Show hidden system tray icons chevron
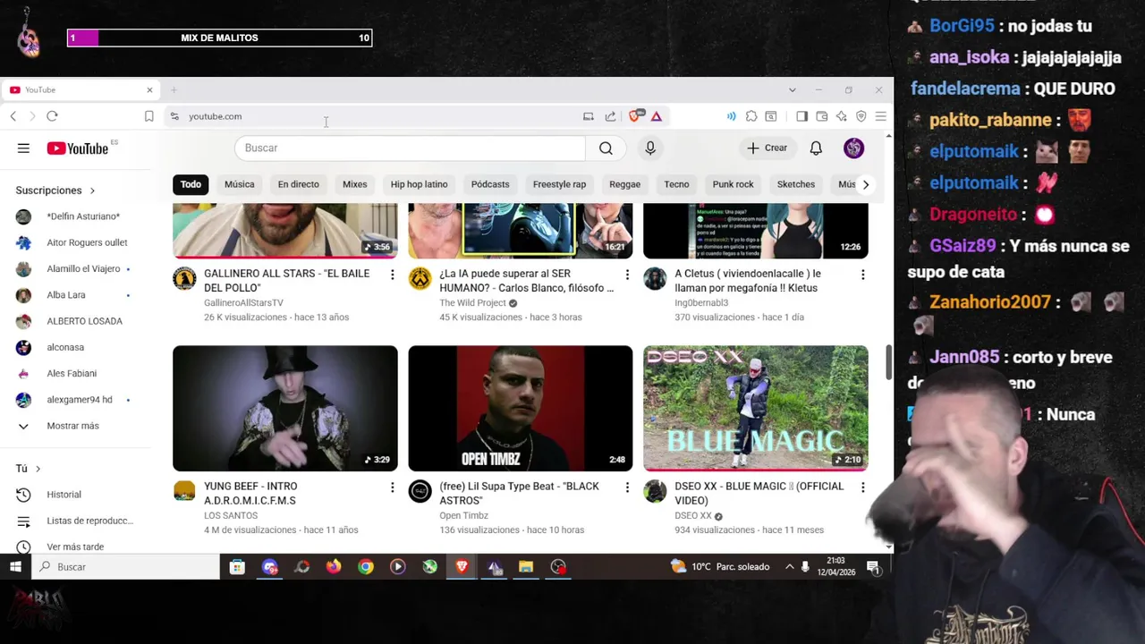Viewport: 1145px width, 644px height. (790, 566)
